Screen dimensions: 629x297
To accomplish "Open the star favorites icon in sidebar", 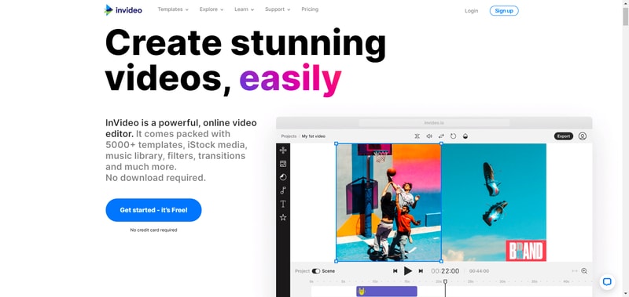I will [283, 217].
